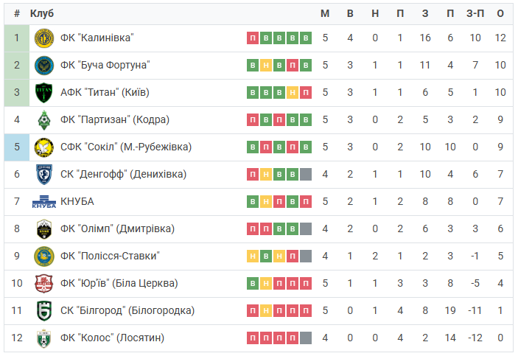
Task: Select the ФК "Юр'їв" red emblem
Action: click(44, 284)
